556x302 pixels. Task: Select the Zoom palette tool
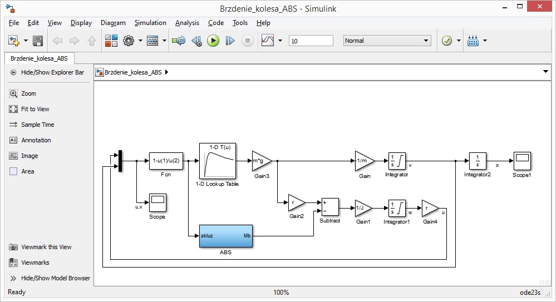pos(23,93)
